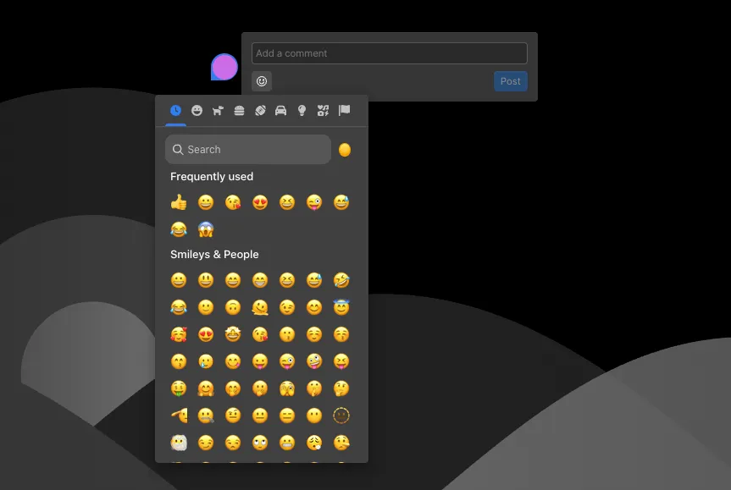Image resolution: width=731 pixels, height=490 pixels.
Task: Focus the Add a comment field
Action: pyautogui.click(x=390, y=53)
